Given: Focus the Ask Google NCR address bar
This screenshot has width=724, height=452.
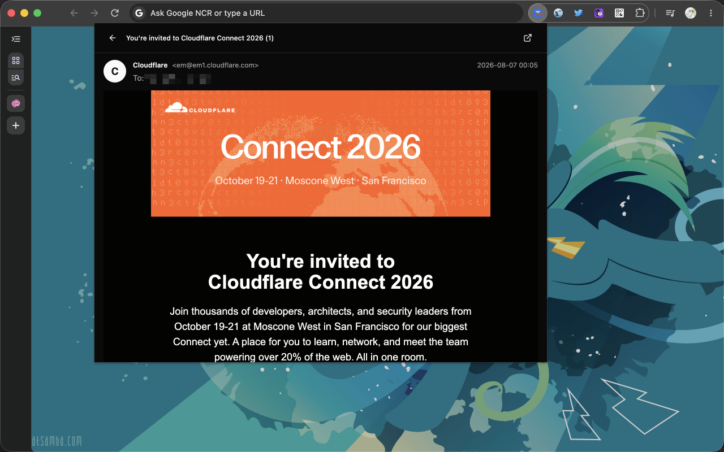Looking at the screenshot, I should [327, 13].
